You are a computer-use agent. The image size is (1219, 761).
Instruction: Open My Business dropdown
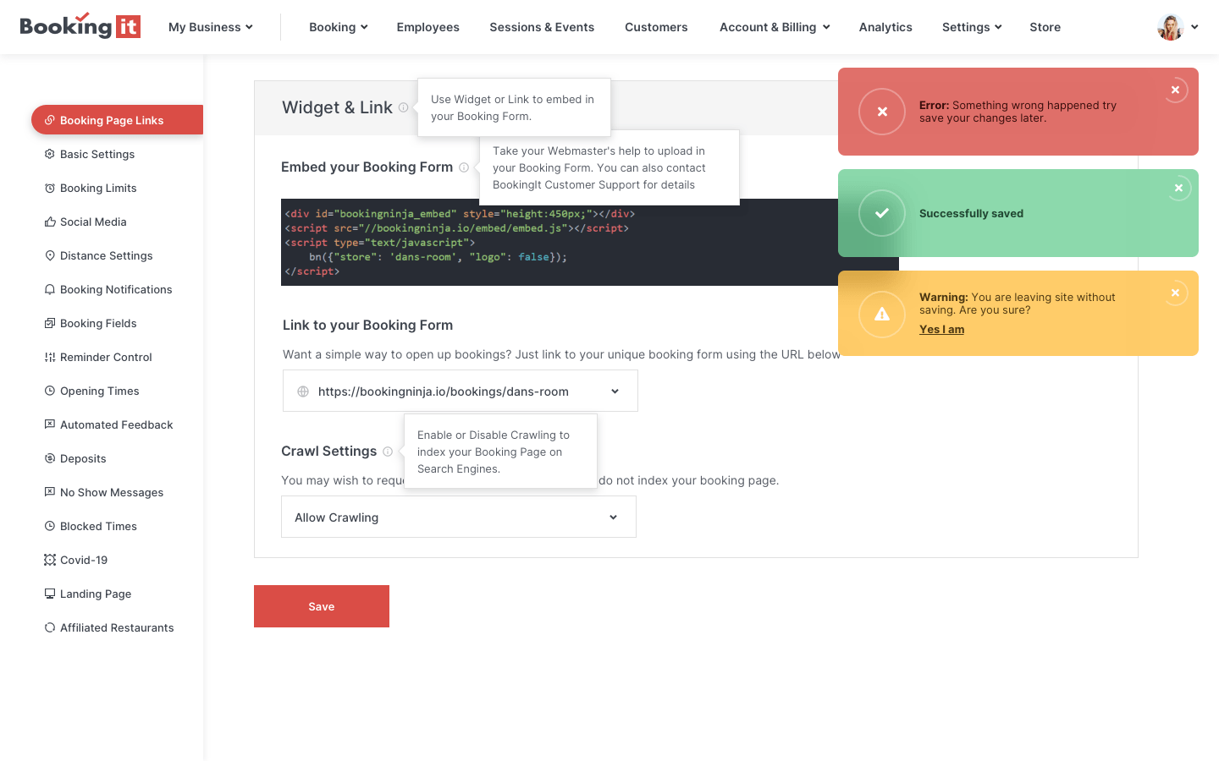[x=211, y=27]
